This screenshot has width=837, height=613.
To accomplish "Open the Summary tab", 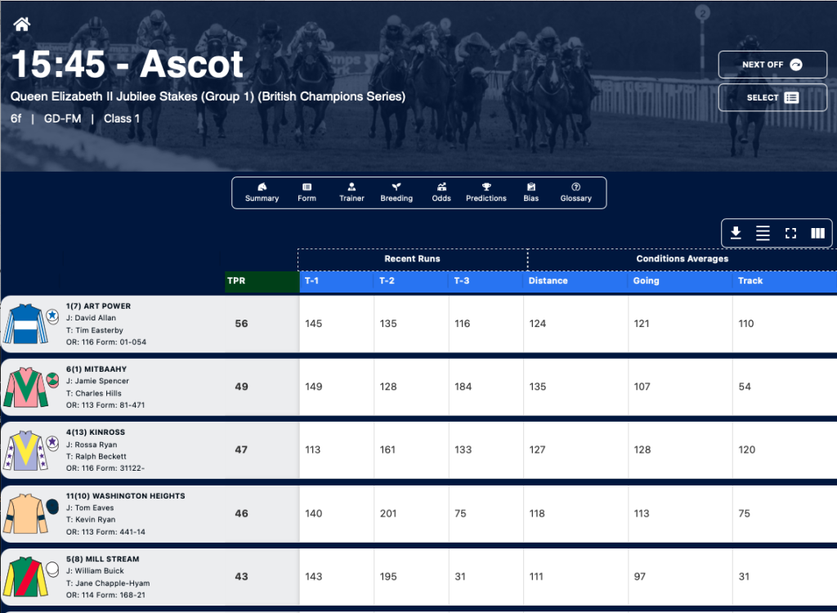I will [x=262, y=193].
